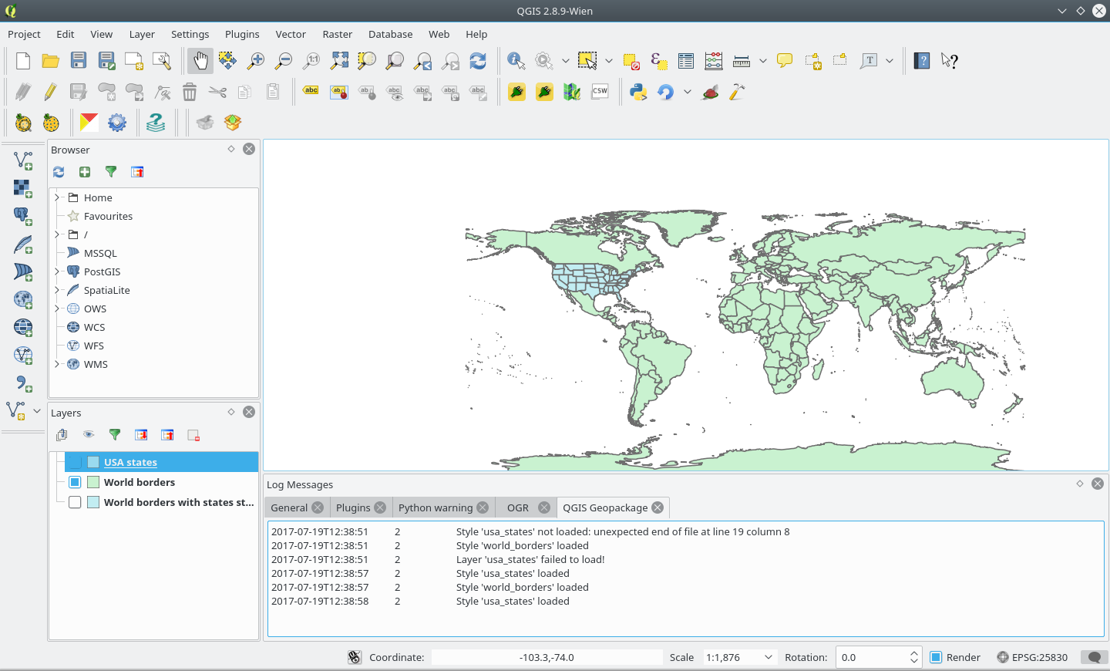Expand the root / folder in Browser
The image size is (1110, 671).
click(57, 234)
